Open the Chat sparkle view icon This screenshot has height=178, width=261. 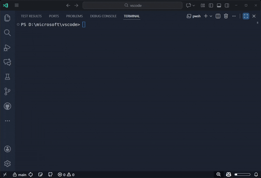pyautogui.click(x=7, y=62)
